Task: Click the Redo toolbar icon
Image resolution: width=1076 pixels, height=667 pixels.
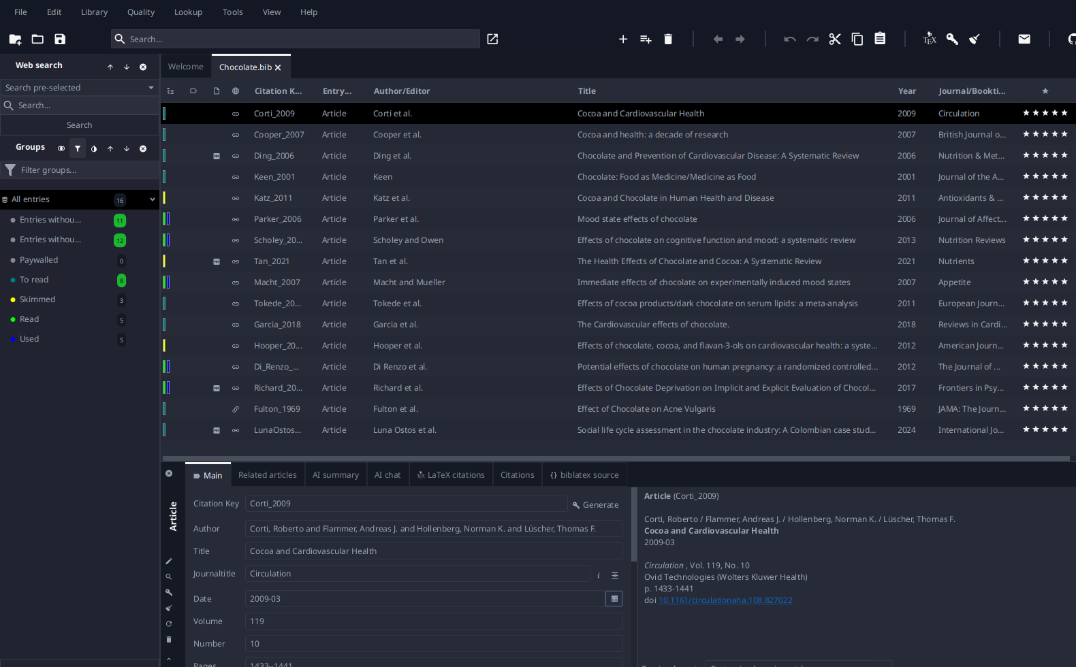Action: click(x=812, y=39)
